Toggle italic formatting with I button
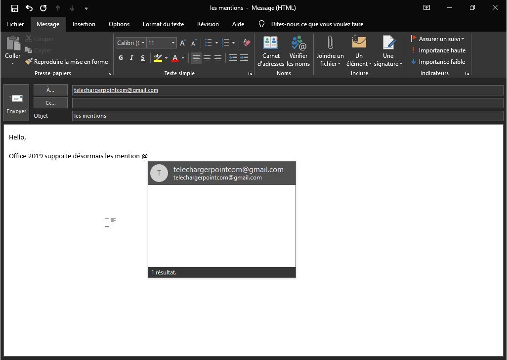The height and width of the screenshot is (360, 507). [131, 58]
